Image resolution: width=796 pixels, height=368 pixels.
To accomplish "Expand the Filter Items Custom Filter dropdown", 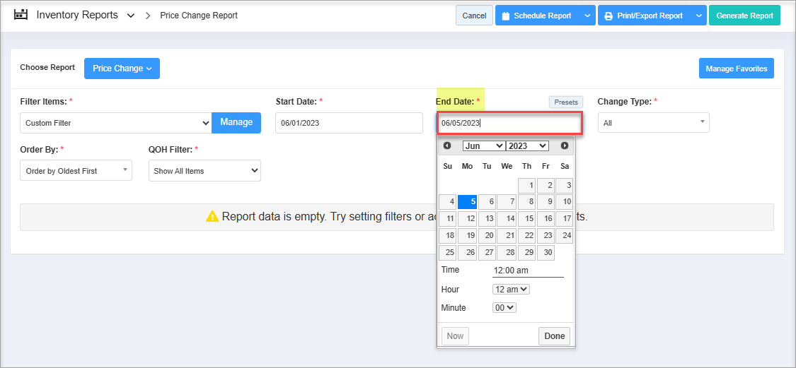I will (x=116, y=123).
